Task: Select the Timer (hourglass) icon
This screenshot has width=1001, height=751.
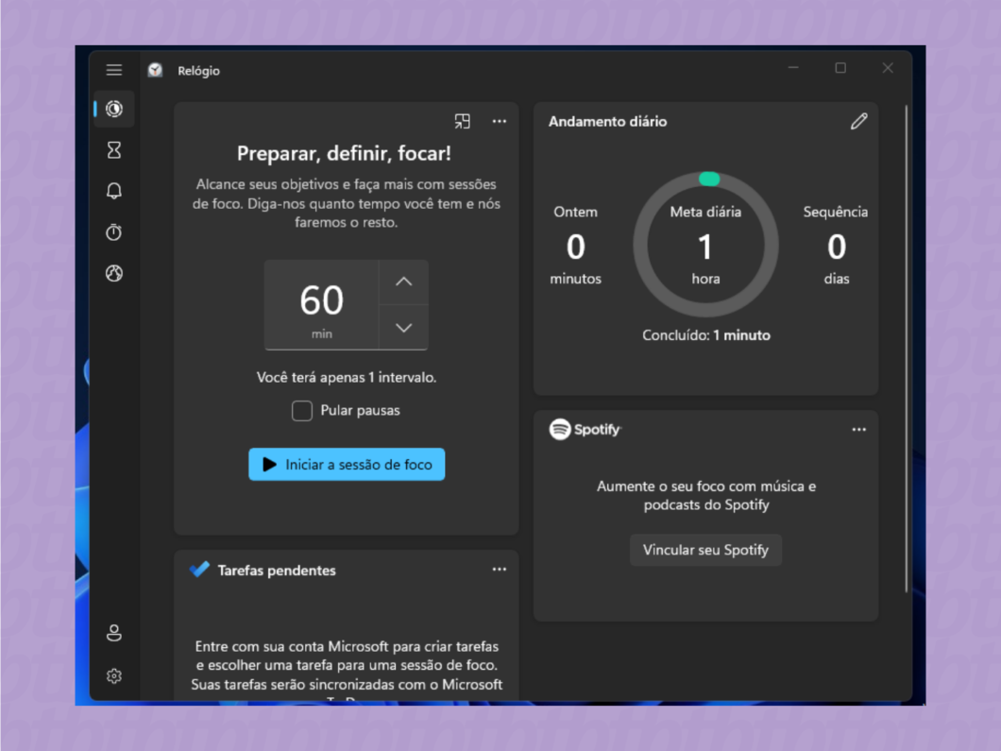Action: (x=113, y=149)
